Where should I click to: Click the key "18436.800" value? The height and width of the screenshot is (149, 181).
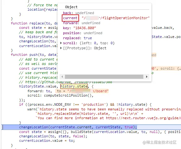point(85,28)
